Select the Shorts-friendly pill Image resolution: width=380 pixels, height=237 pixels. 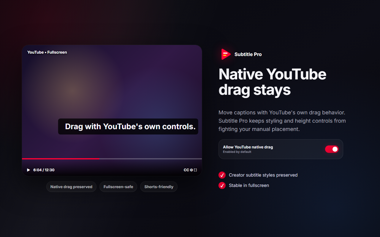(159, 187)
